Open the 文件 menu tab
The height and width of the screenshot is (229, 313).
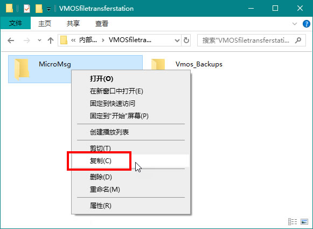16,23
